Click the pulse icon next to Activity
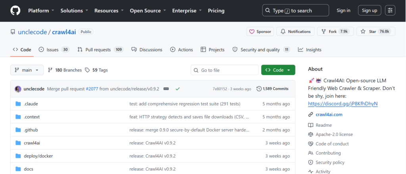 pyautogui.click(x=310, y=171)
